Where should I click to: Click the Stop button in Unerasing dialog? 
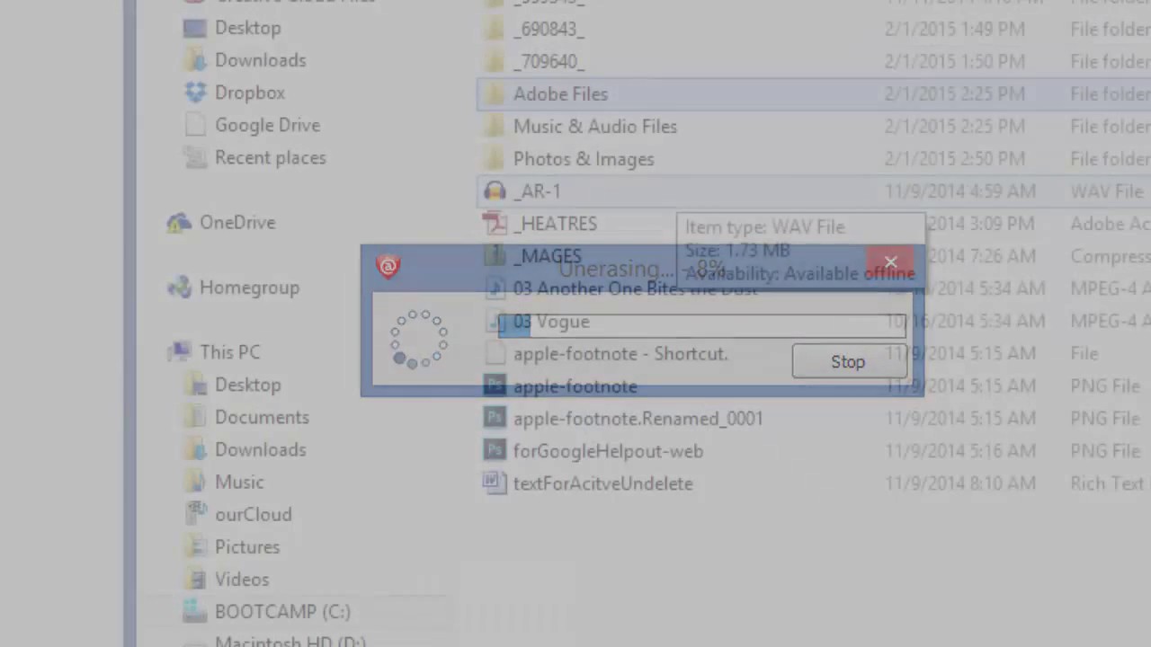point(848,362)
